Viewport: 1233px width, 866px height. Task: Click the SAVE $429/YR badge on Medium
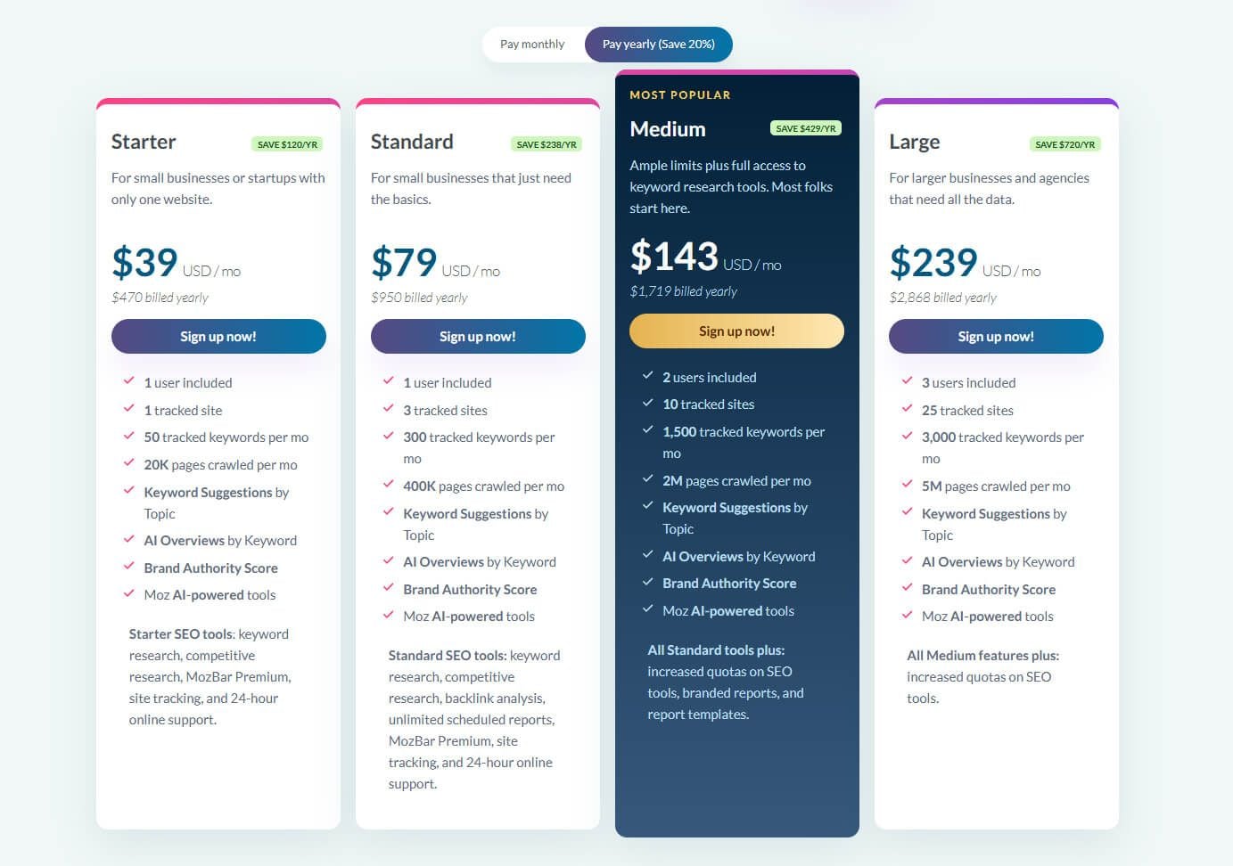(805, 127)
